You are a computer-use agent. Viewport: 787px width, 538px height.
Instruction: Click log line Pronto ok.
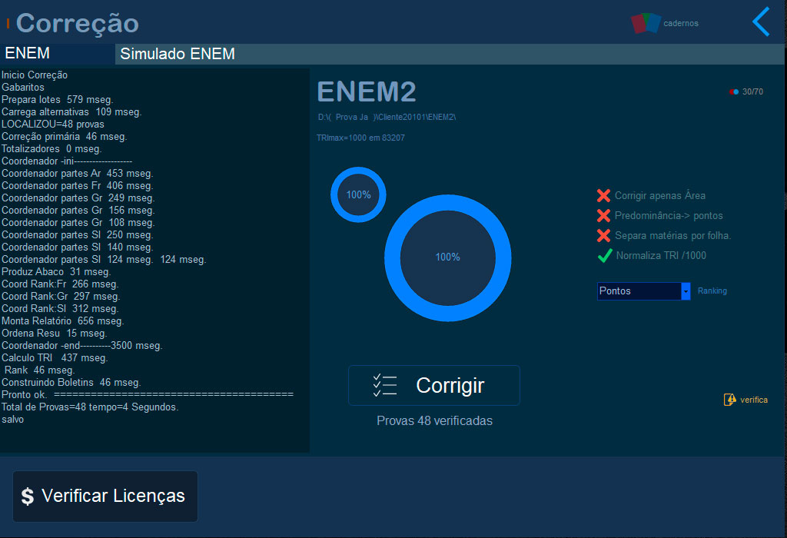(x=148, y=394)
